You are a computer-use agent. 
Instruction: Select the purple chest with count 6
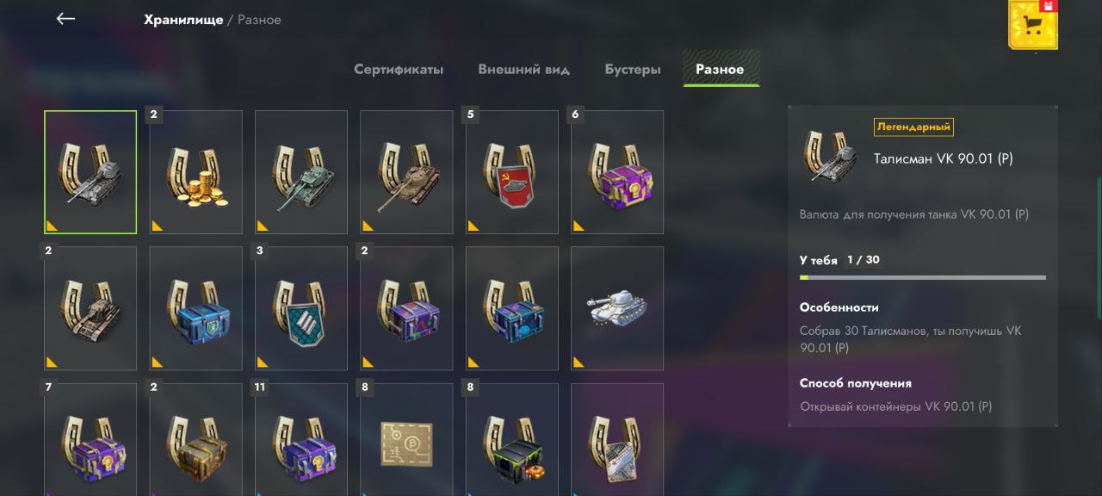(x=617, y=172)
